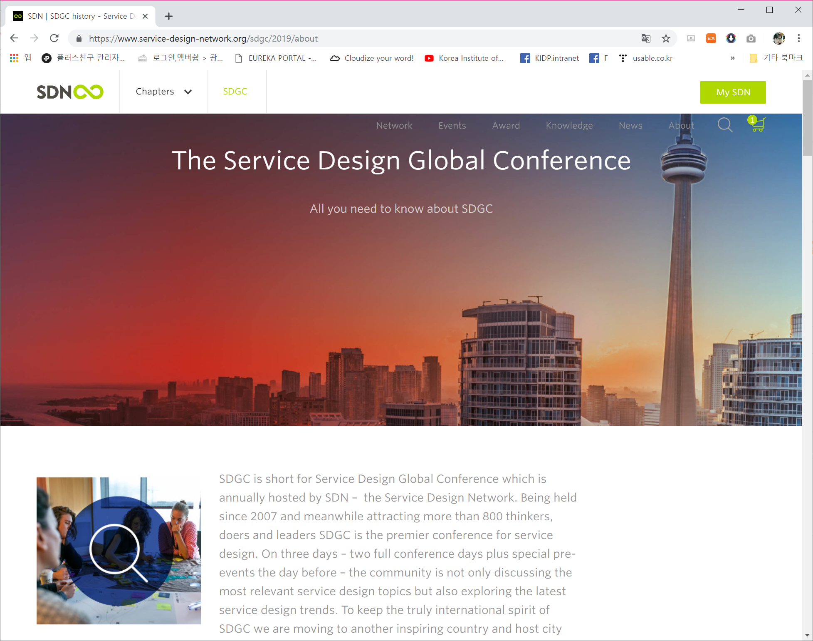
Task: Click the Google Translate icon in address bar
Action: tap(645, 39)
